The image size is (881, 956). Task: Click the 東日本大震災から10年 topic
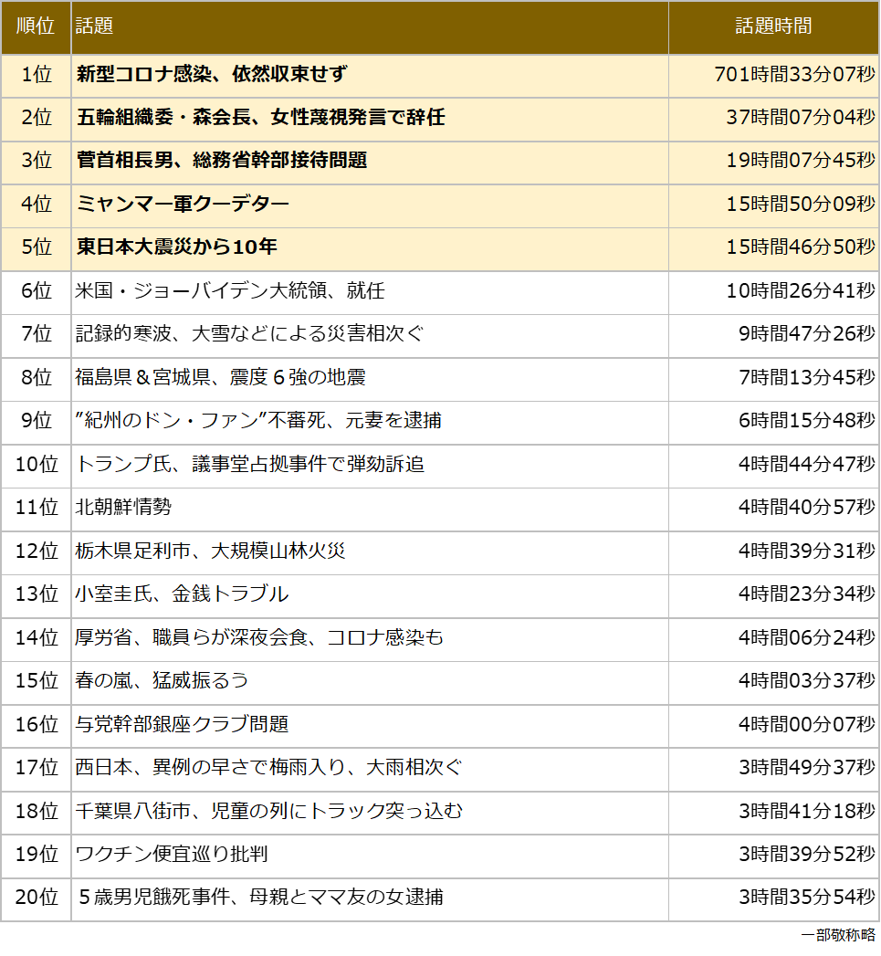pos(176,247)
